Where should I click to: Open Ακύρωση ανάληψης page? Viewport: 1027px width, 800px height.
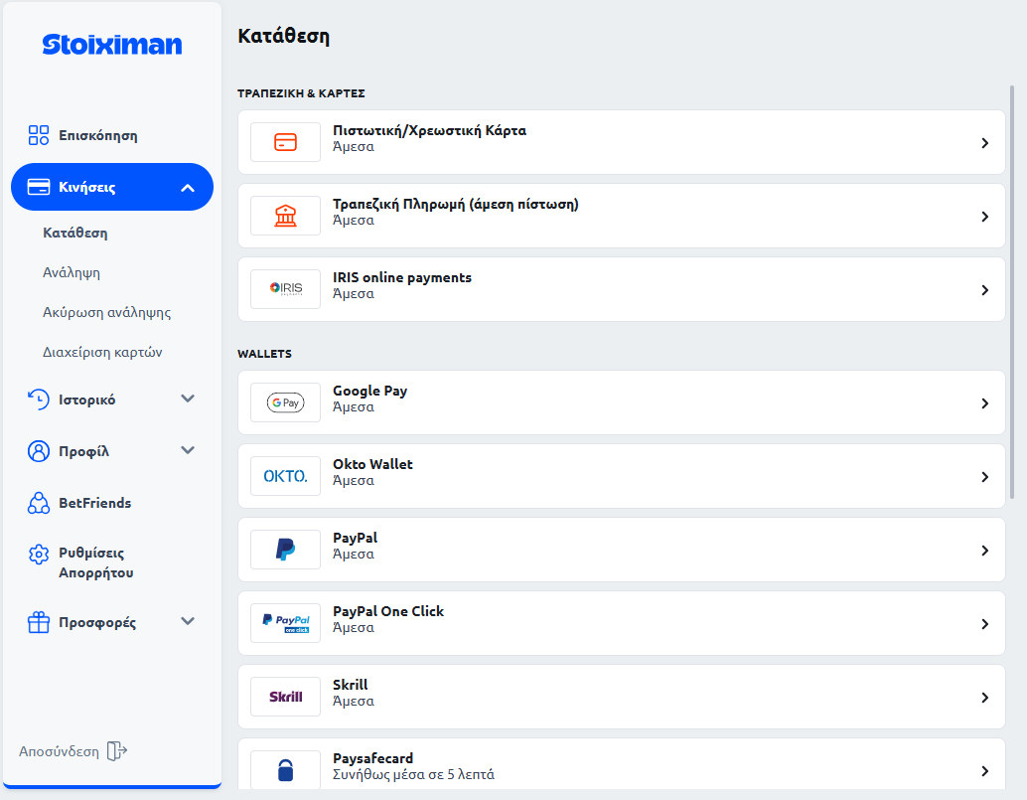pyautogui.click(x=107, y=312)
